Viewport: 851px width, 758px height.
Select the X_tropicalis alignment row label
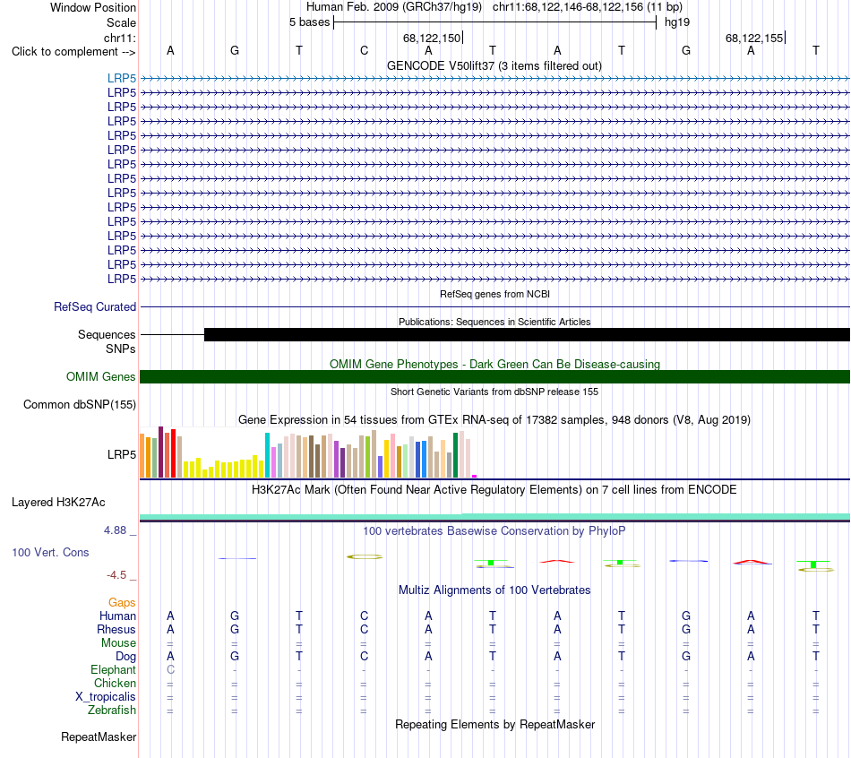pyautogui.click(x=106, y=697)
